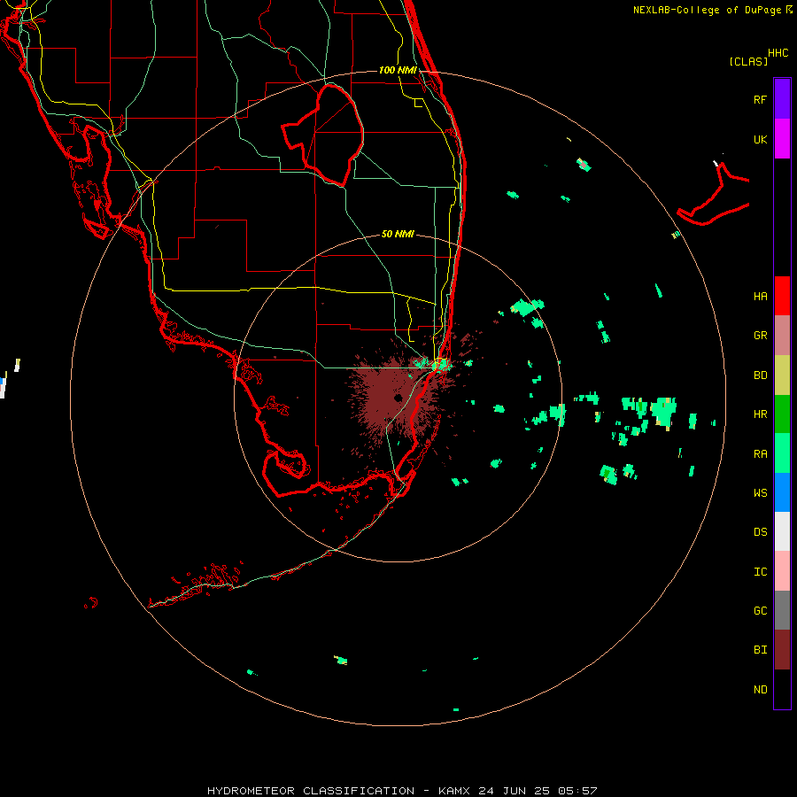The height and width of the screenshot is (797, 797).
Task: Click the Hydrometeor Classification title caption
Action: tap(402, 791)
